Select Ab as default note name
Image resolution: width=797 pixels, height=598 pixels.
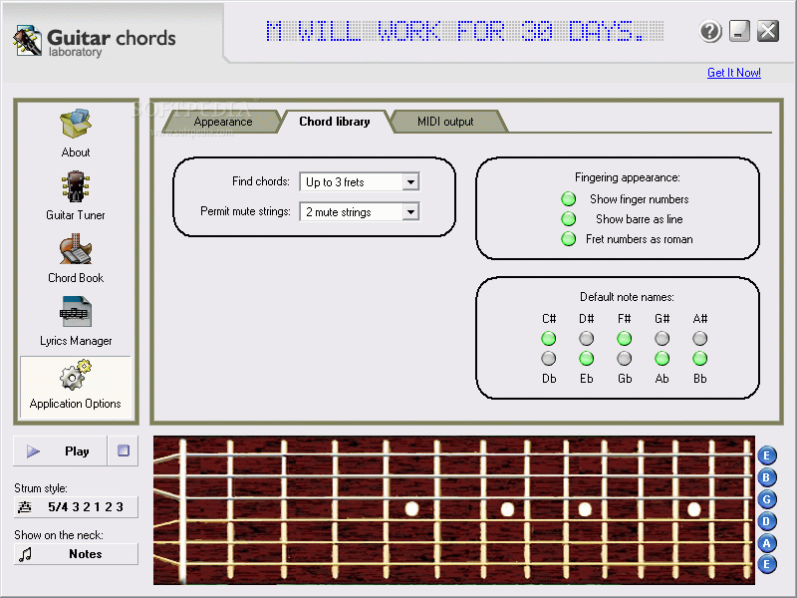click(662, 359)
